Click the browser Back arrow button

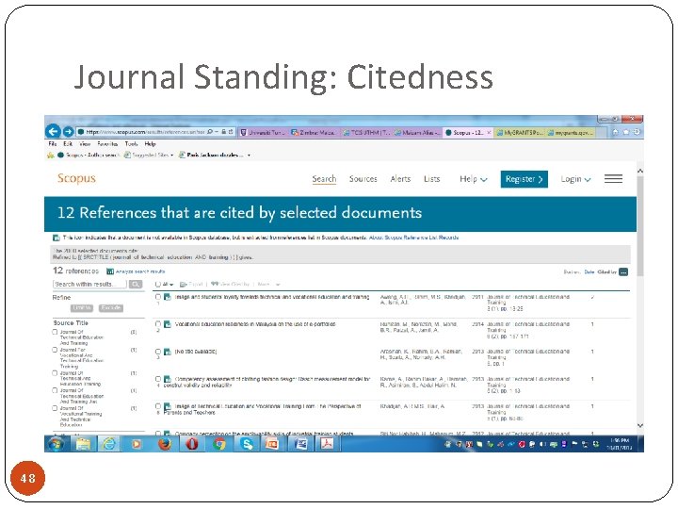[53, 131]
